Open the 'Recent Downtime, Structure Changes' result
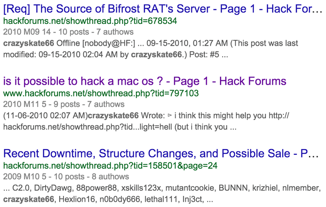326x207 pixels. click(162, 154)
